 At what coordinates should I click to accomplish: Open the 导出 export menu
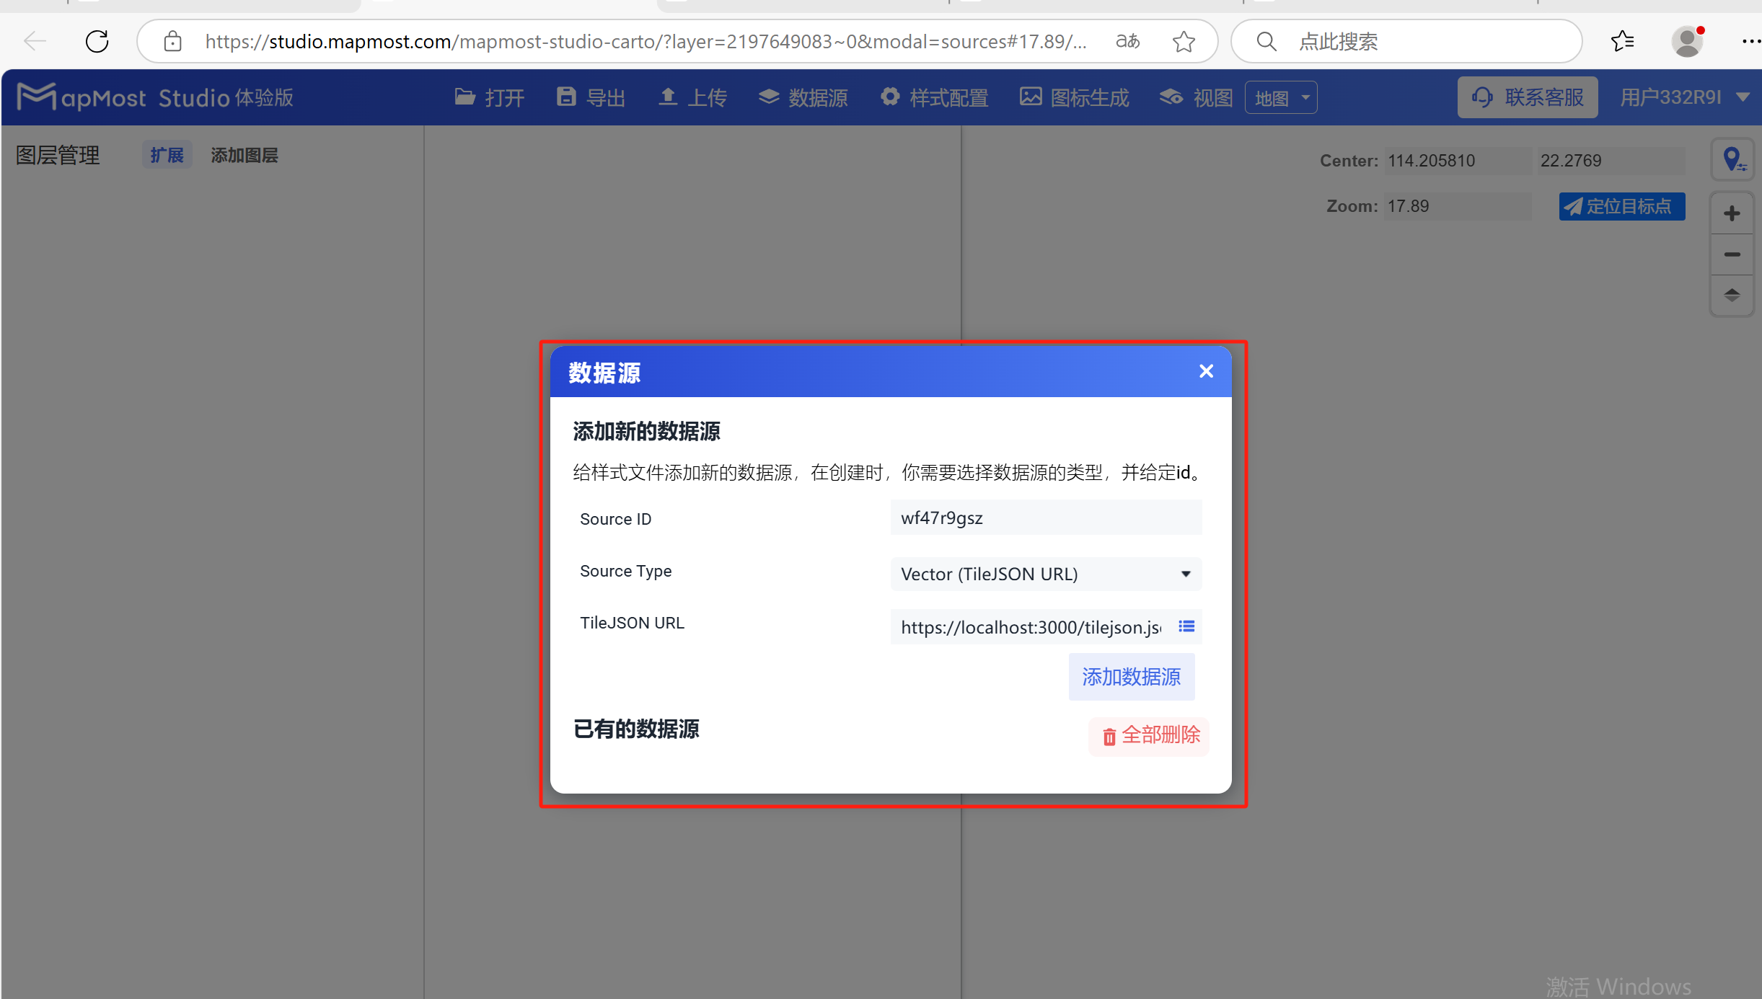[591, 97]
